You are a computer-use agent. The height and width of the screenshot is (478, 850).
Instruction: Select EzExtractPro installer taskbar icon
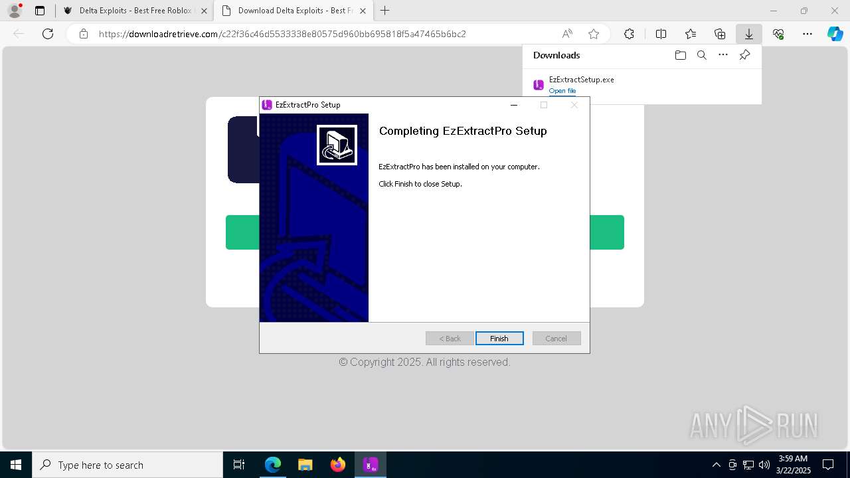click(371, 465)
